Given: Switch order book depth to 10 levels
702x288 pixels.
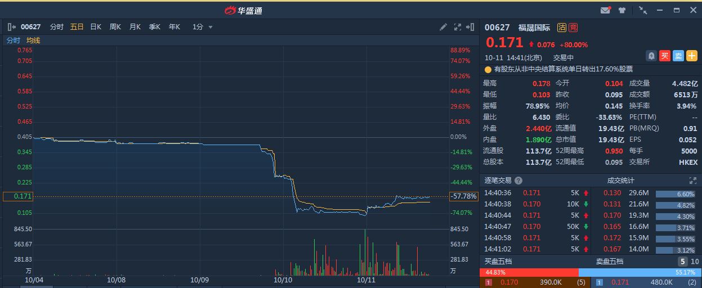Looking at the screenshot, I should (694, 262).
